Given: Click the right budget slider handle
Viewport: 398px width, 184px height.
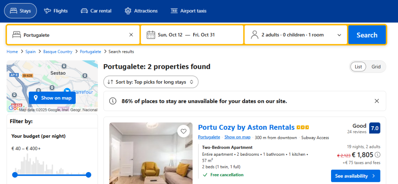Looking at the screenshot, I should pyautogui.click(x=88, y=175).
